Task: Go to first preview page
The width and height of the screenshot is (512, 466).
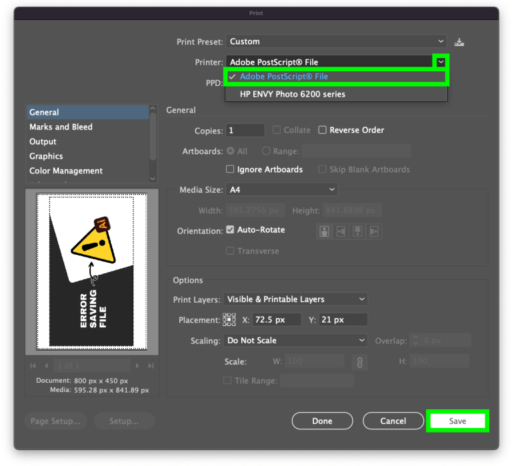Action: (33, 366)
